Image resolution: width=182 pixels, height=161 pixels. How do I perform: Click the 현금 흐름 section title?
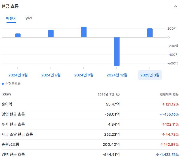coord(10,6)
